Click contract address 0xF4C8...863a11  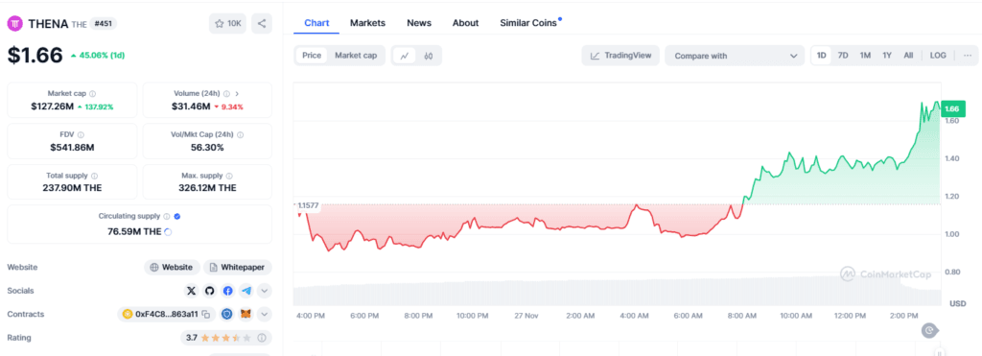coord(167,314)
